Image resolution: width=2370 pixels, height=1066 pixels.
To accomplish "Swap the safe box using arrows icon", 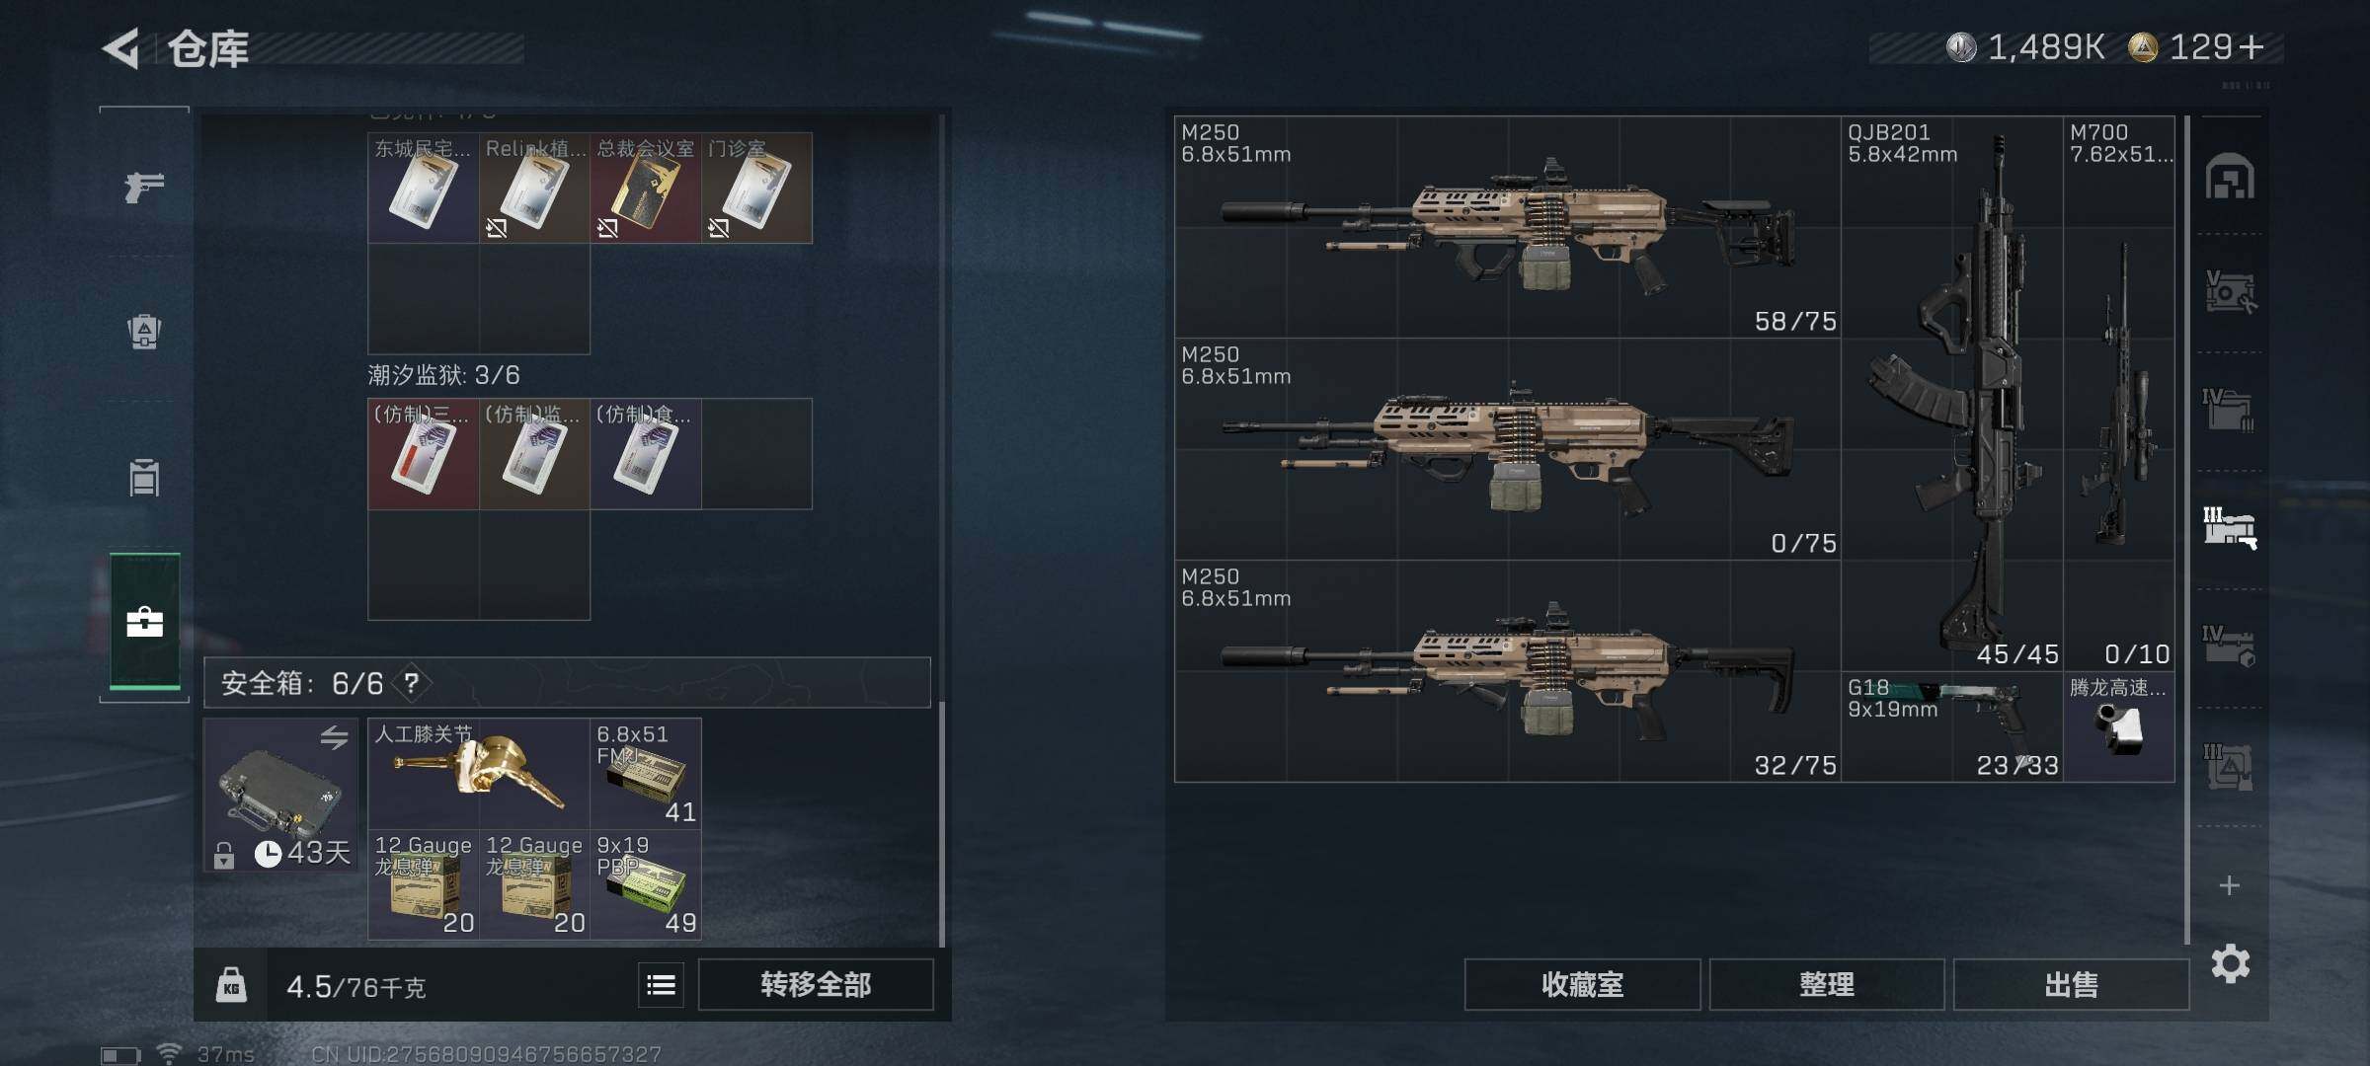I will pos(334,737).
